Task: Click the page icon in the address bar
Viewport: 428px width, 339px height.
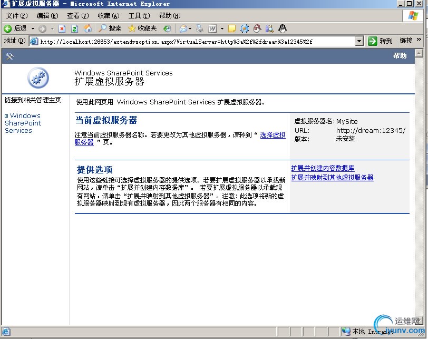Action: 34,42
